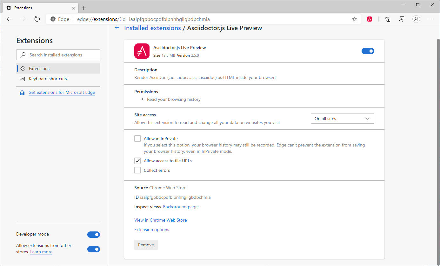Open Collections from the browser toolbar
Image resolution: width=440 pixels, height=266 pixels.
point(388,19)
